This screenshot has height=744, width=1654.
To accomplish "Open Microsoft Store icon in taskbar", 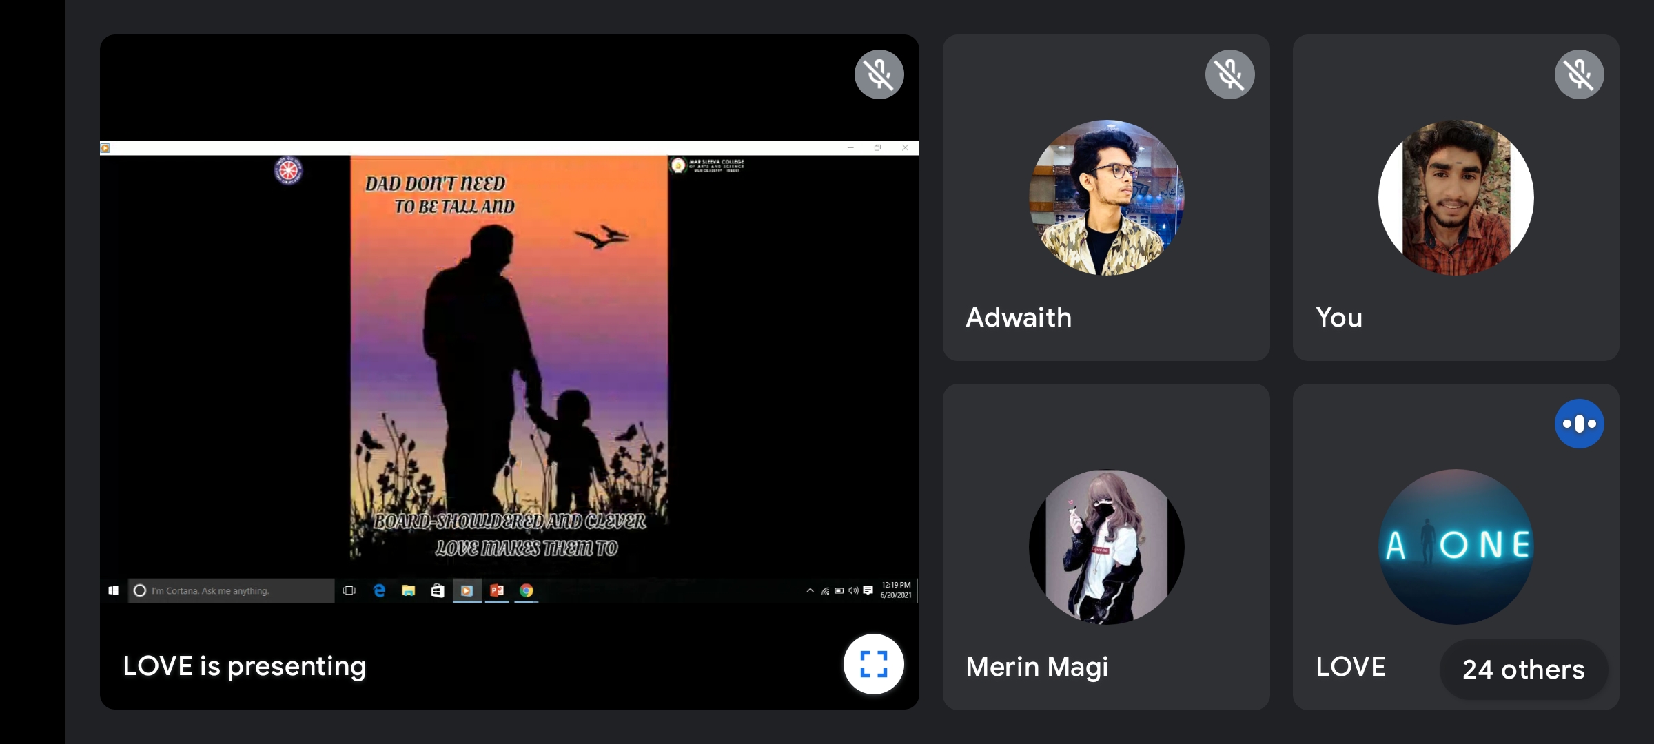I will coord(438,590).
